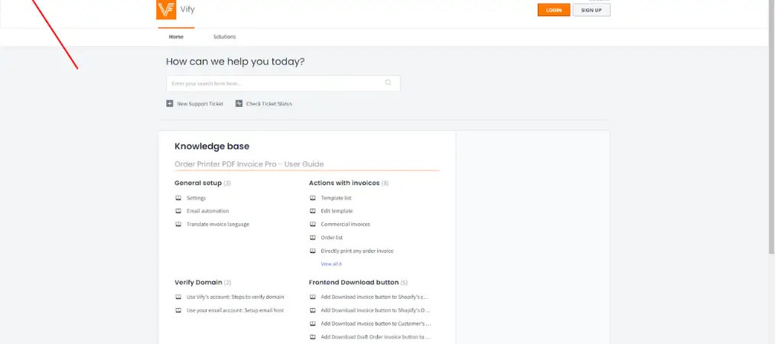Viewport: 775px width, 344px height.
Task: Click the Vify brand name text
Action: (x=187, y=9)
